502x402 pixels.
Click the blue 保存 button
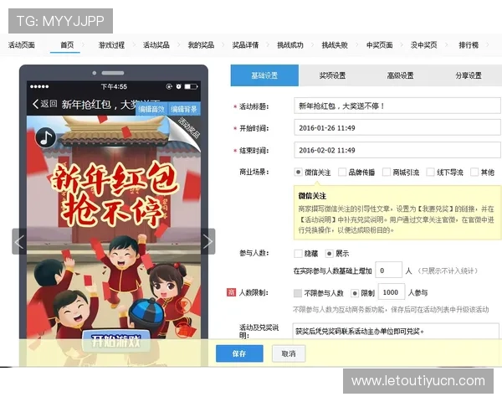[x=239, y=353]
